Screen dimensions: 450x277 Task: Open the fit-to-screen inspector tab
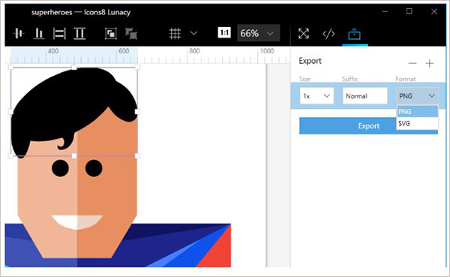[303, 34]
